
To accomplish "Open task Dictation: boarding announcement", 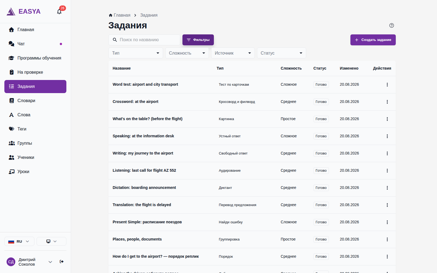I will (x=144, y=188).
